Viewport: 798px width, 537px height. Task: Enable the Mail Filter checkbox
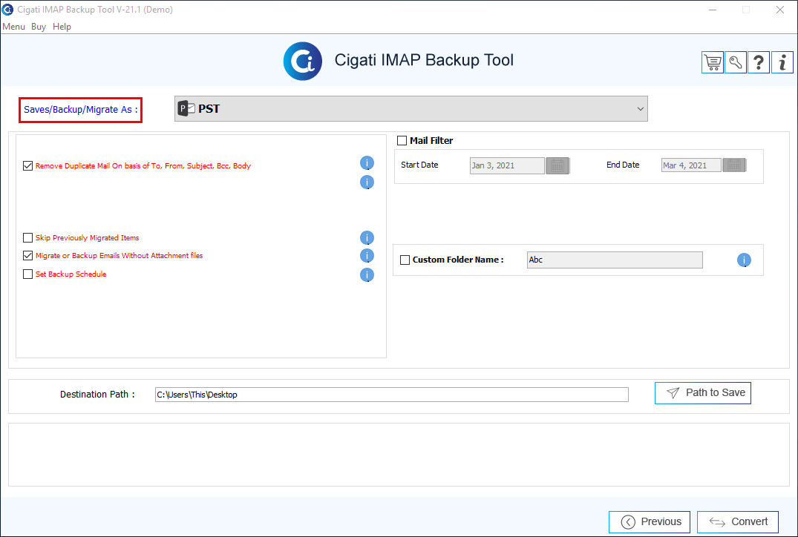click(402, 140)
